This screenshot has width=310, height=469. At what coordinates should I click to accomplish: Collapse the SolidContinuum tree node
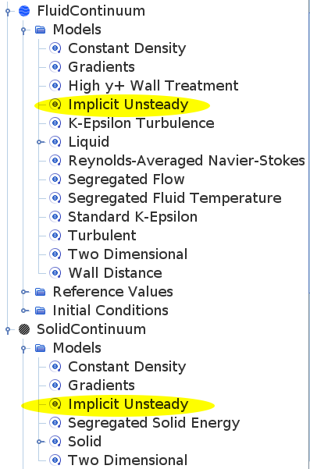point(8,329)
